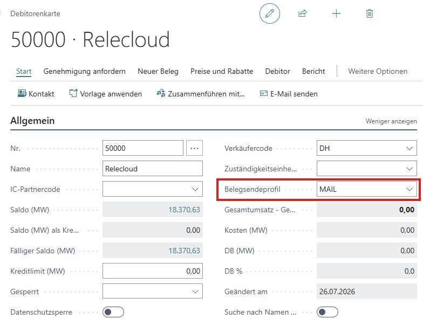The image size is (423, 326).
Task: Choose Zusammenführen mit... action
Action: point(201,94)
